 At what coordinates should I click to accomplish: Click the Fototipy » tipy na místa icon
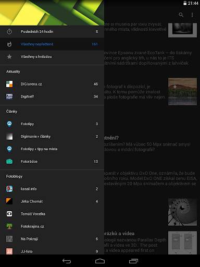[9, 149]
